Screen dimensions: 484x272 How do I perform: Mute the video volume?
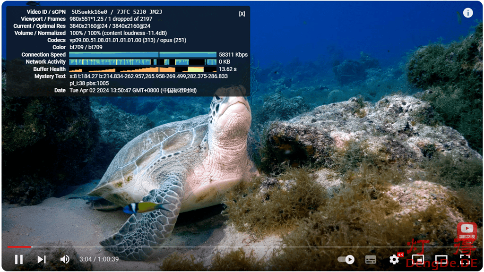65,259
